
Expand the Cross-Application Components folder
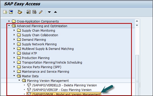[x=9, y=21]
